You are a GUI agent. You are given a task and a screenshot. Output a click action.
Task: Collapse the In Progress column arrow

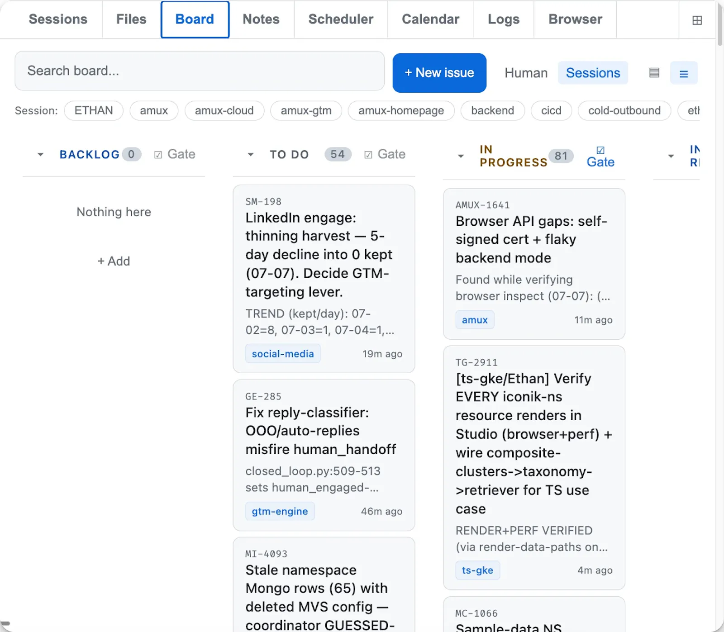[x=461, y=156]
